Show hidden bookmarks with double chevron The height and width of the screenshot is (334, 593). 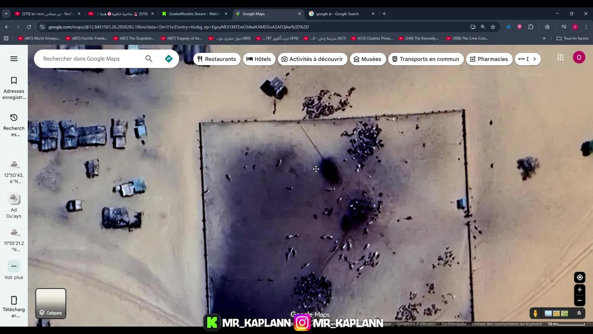click(x=544, y=39)
